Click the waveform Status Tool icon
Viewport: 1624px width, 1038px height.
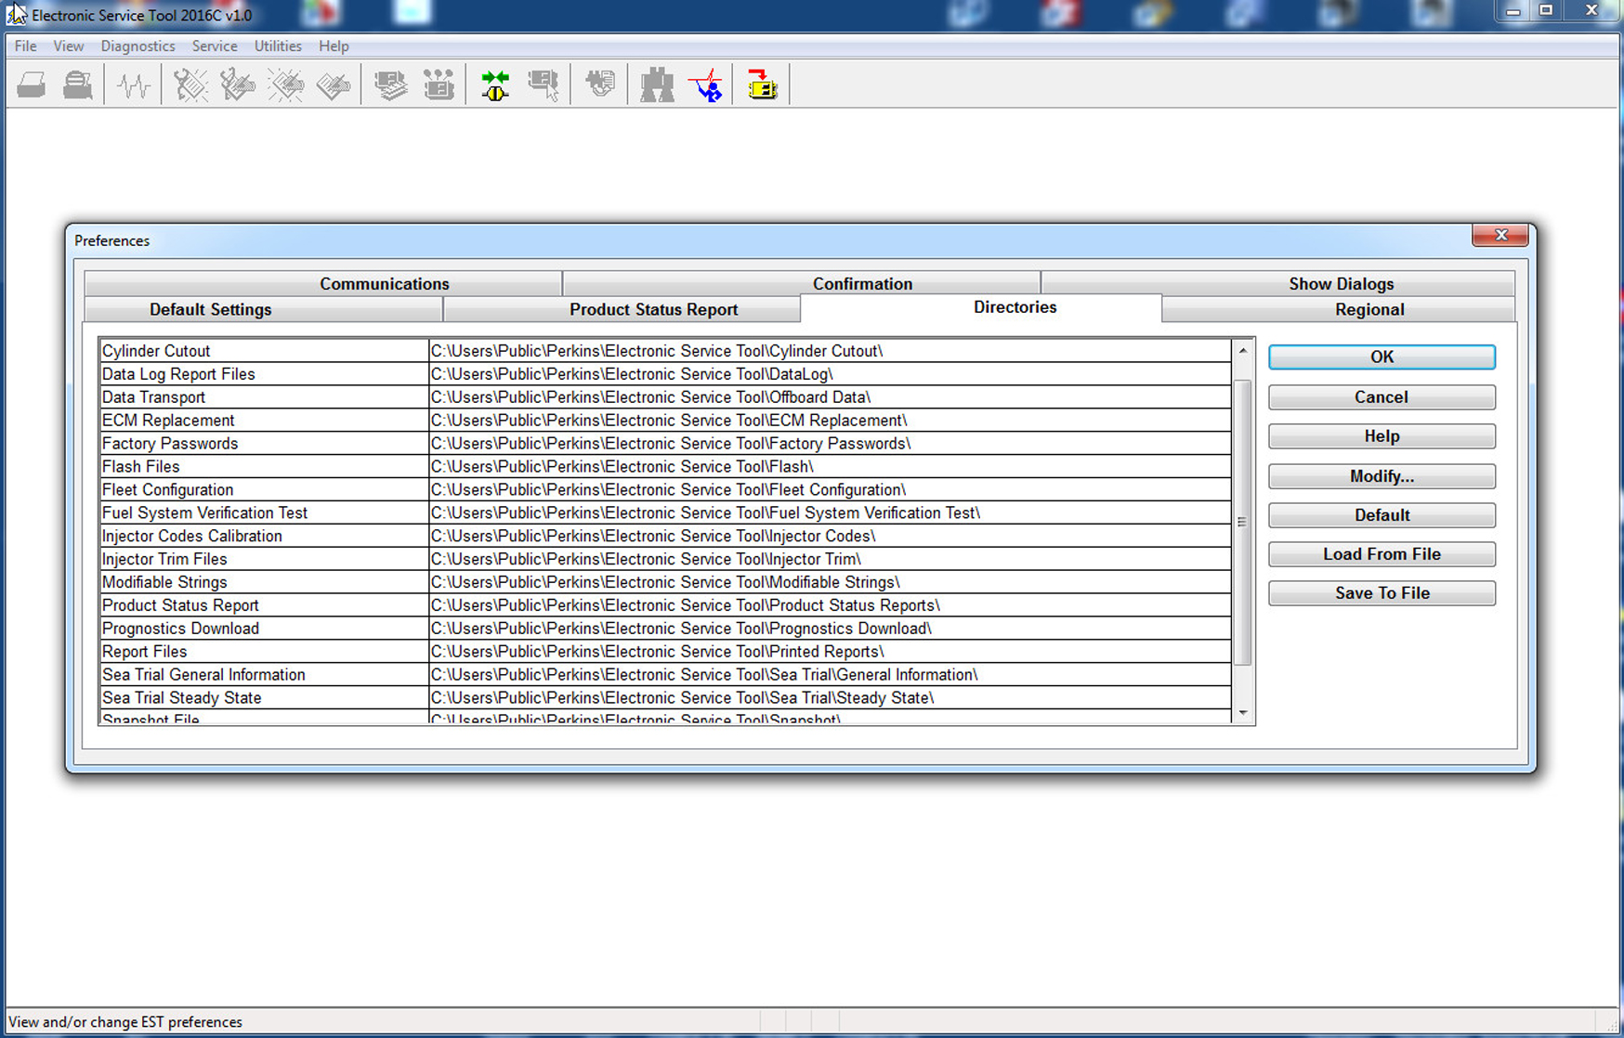click(134, 85)
